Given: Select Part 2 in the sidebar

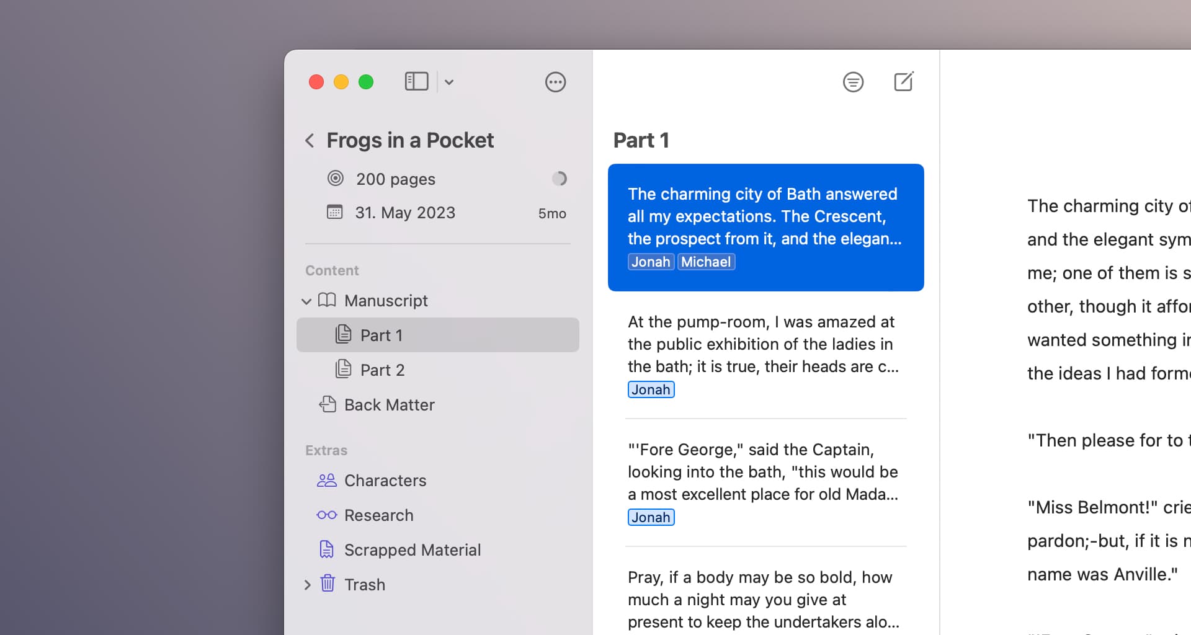Looking at the screenshot, I should (x=382, y=370).
